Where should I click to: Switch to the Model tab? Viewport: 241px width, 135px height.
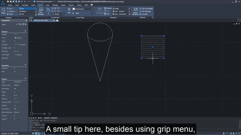click(40, 118)
